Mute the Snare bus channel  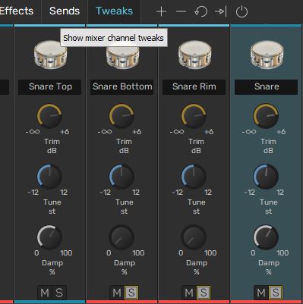point(261,293)
